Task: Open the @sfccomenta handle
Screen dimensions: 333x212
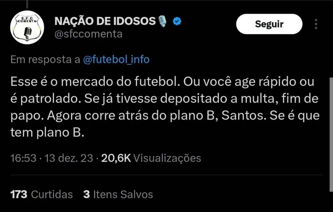Action: (88, 34)
